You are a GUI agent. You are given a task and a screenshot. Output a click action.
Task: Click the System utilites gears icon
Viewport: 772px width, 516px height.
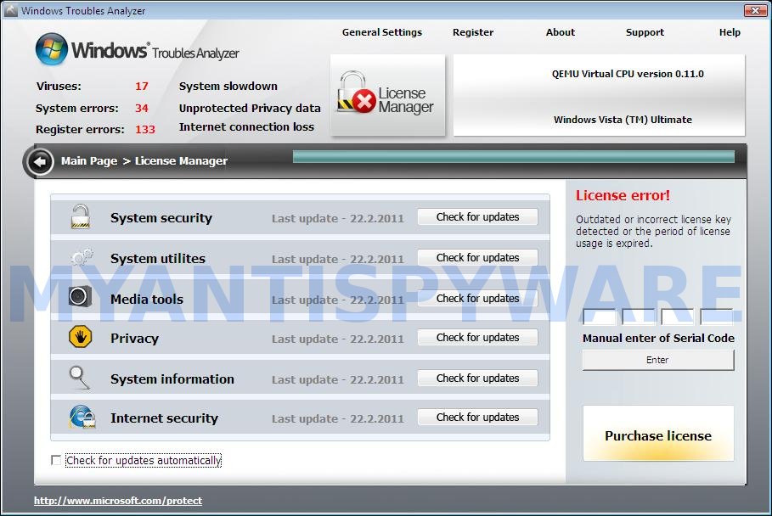[82, 257]
